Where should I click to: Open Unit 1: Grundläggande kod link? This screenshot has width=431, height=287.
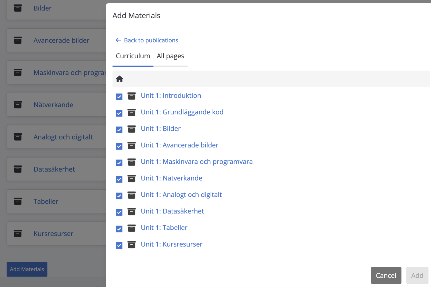click(x=182, y=112)
